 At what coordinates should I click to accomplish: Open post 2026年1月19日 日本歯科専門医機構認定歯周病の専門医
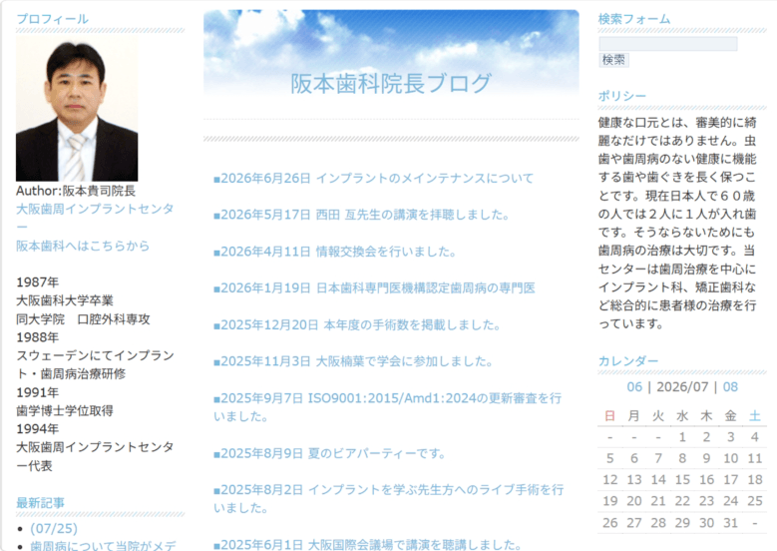coord(374,288)
